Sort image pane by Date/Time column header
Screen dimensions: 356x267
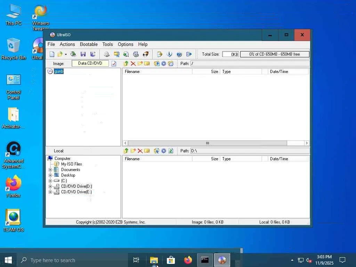tap(288, 72)
